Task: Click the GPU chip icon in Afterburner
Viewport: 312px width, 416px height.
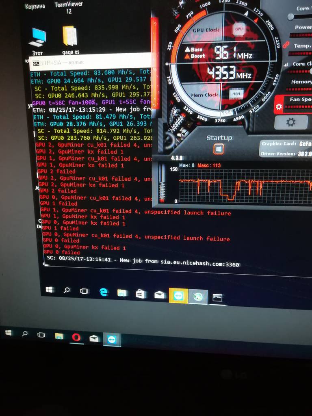Action: (x=239, y=29)
